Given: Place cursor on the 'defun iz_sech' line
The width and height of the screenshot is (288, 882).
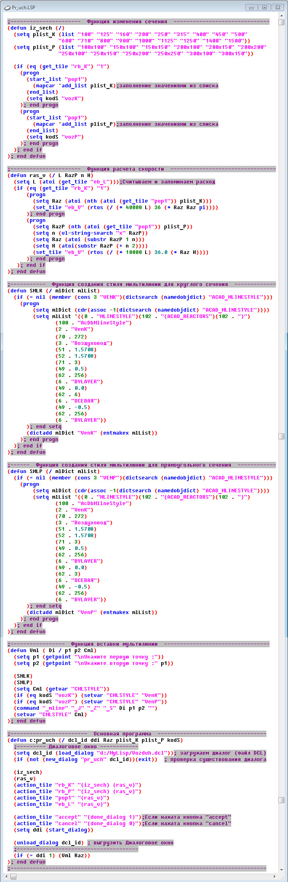Looking at the screenshot, I should [36, 28].
